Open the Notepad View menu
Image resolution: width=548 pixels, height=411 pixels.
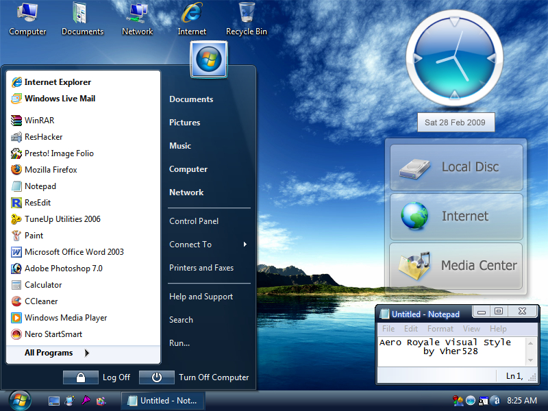point(471,329)
